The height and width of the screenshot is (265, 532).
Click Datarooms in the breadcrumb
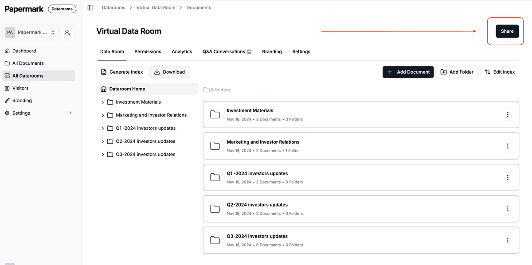[x=113, y=8]
